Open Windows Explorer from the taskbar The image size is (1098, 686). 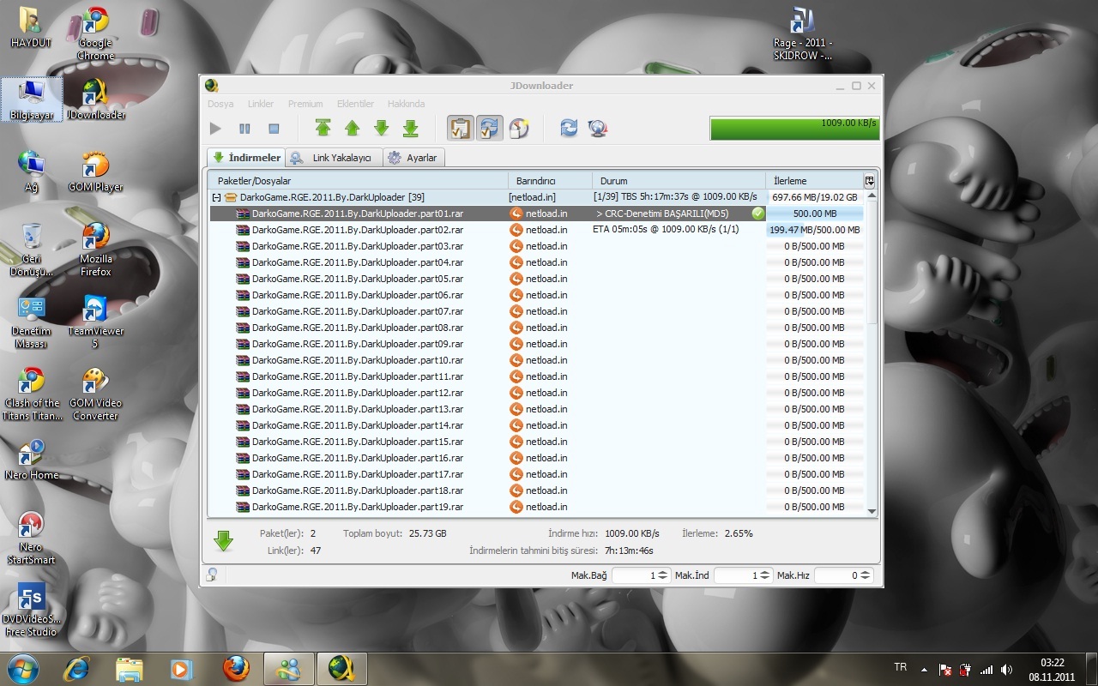point(130,669)
